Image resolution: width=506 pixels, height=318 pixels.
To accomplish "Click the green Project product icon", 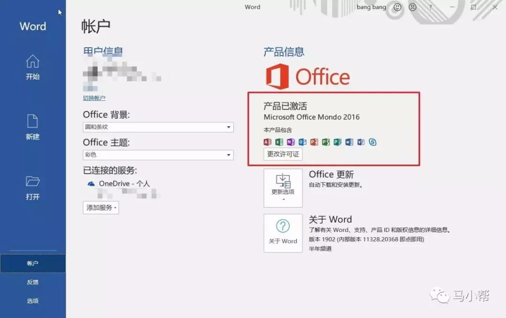I will point(326,142).
